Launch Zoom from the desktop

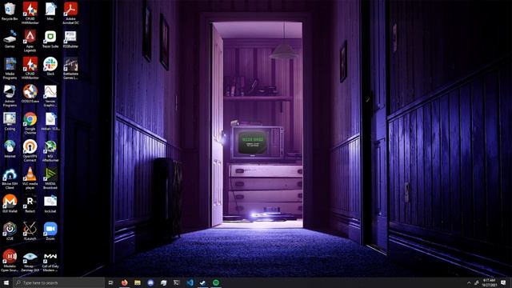pyautogui.click(x=50, y=231)
